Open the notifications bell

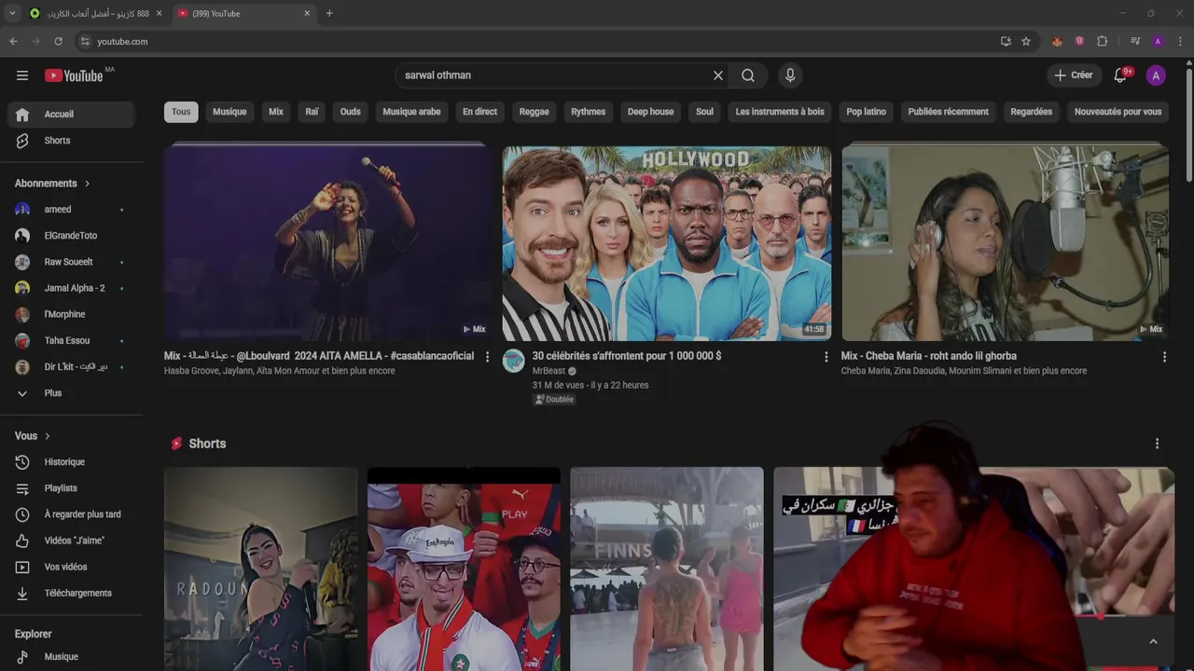coord(1120,75)
